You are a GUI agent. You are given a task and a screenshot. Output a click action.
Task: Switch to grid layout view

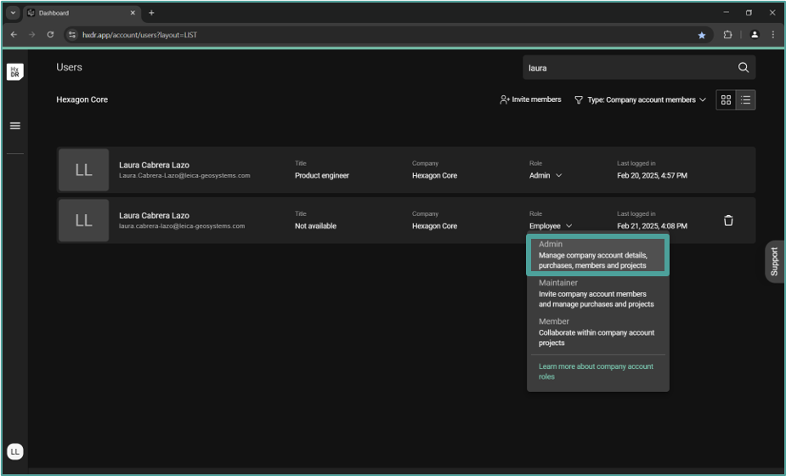[x=726, y=99]
